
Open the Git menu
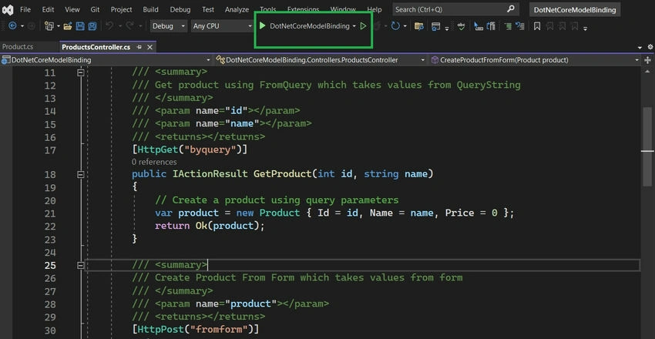(95, 9)
